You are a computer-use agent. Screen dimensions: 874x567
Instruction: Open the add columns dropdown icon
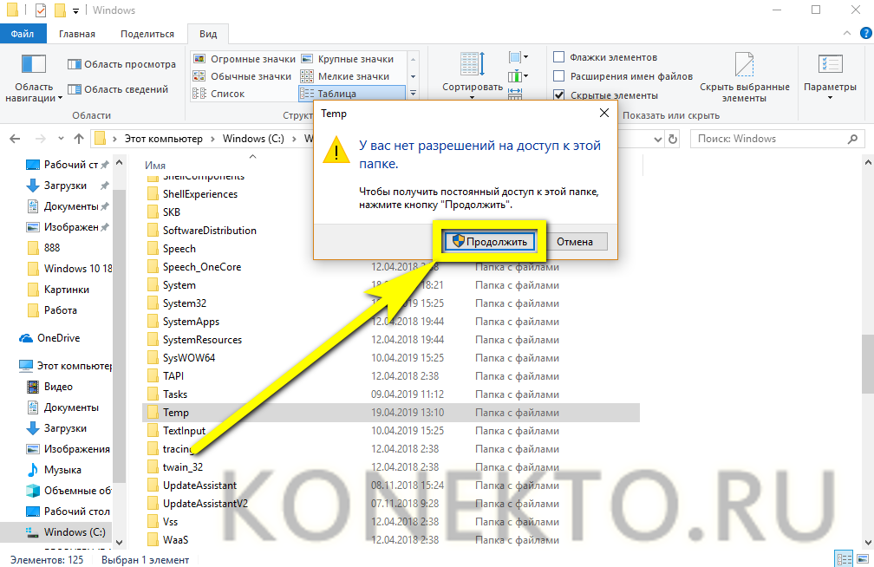(x=519, y=75)
